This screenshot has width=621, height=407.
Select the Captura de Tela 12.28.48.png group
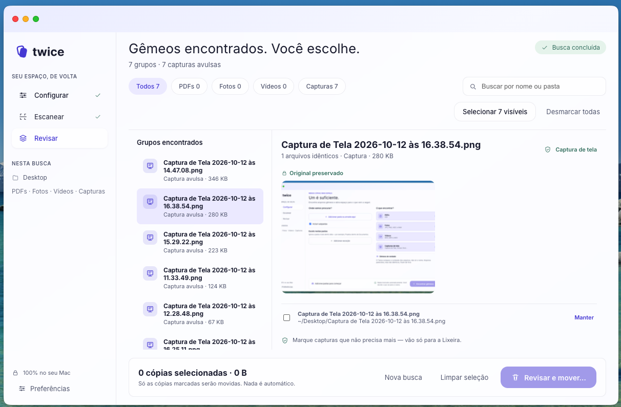200,313
